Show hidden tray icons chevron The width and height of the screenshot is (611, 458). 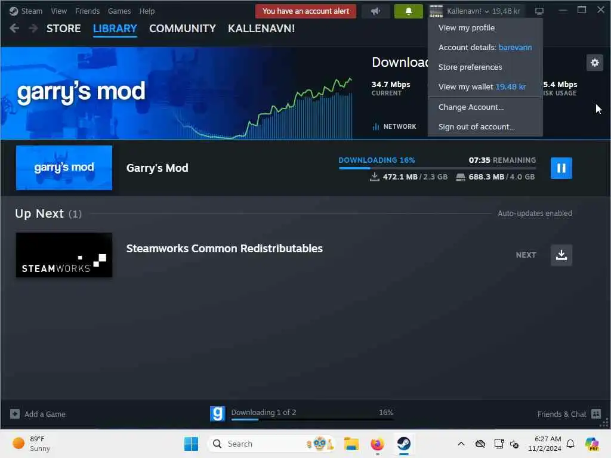click(x=461, y=444)
